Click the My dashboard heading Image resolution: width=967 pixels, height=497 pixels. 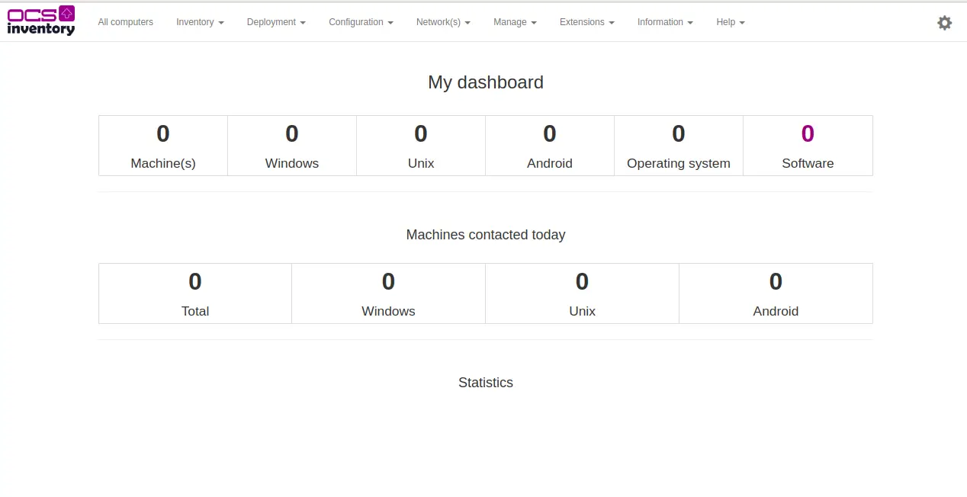486,82
